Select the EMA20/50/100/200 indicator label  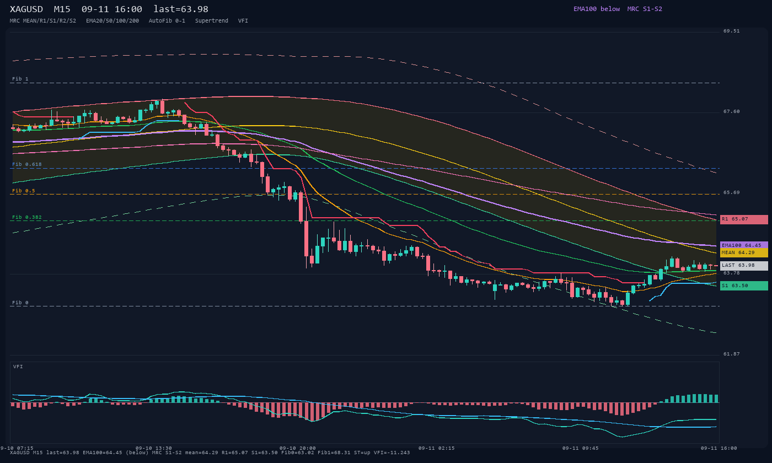112,21
